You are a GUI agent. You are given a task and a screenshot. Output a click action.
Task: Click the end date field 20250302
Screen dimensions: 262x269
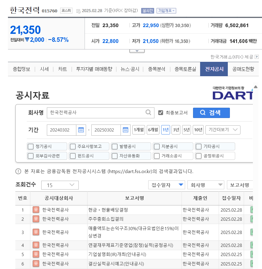pyautogui.click(x=106, y=130)
